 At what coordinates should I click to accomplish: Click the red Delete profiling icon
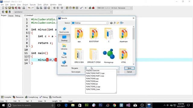click(93, 8)
